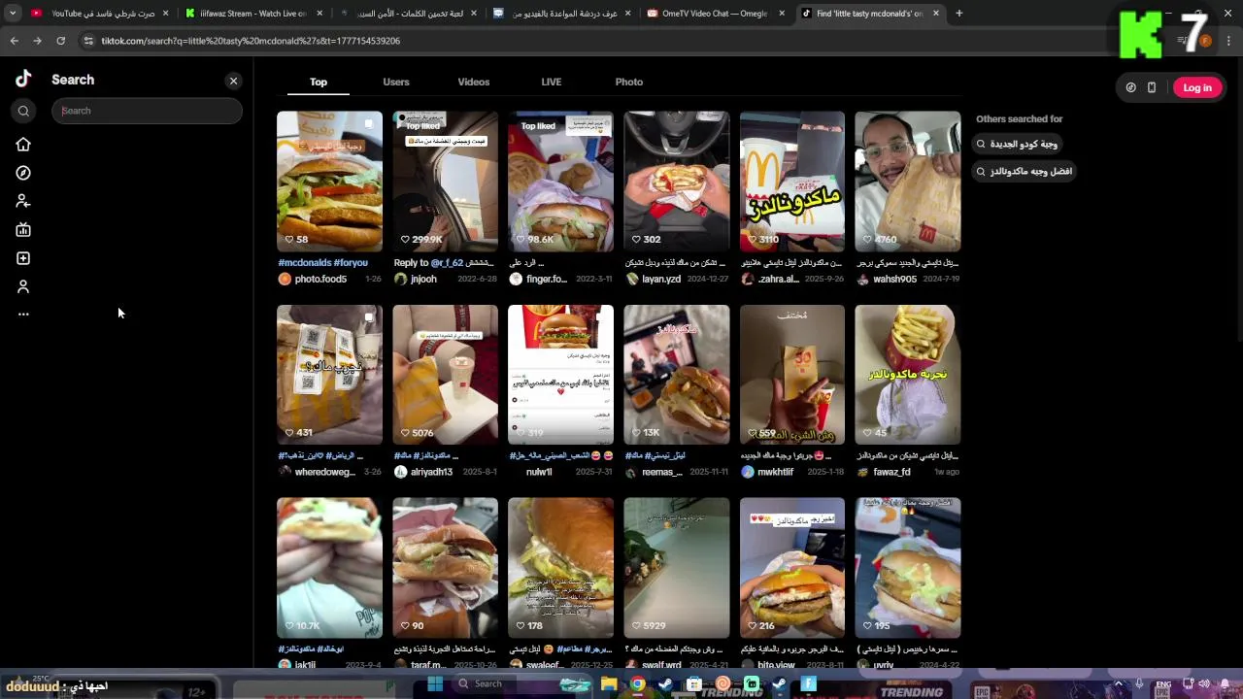Switch to the LIVE tab
Image resolution: width=1243 pixels, height=699 pixels.
tap(552, 82)
